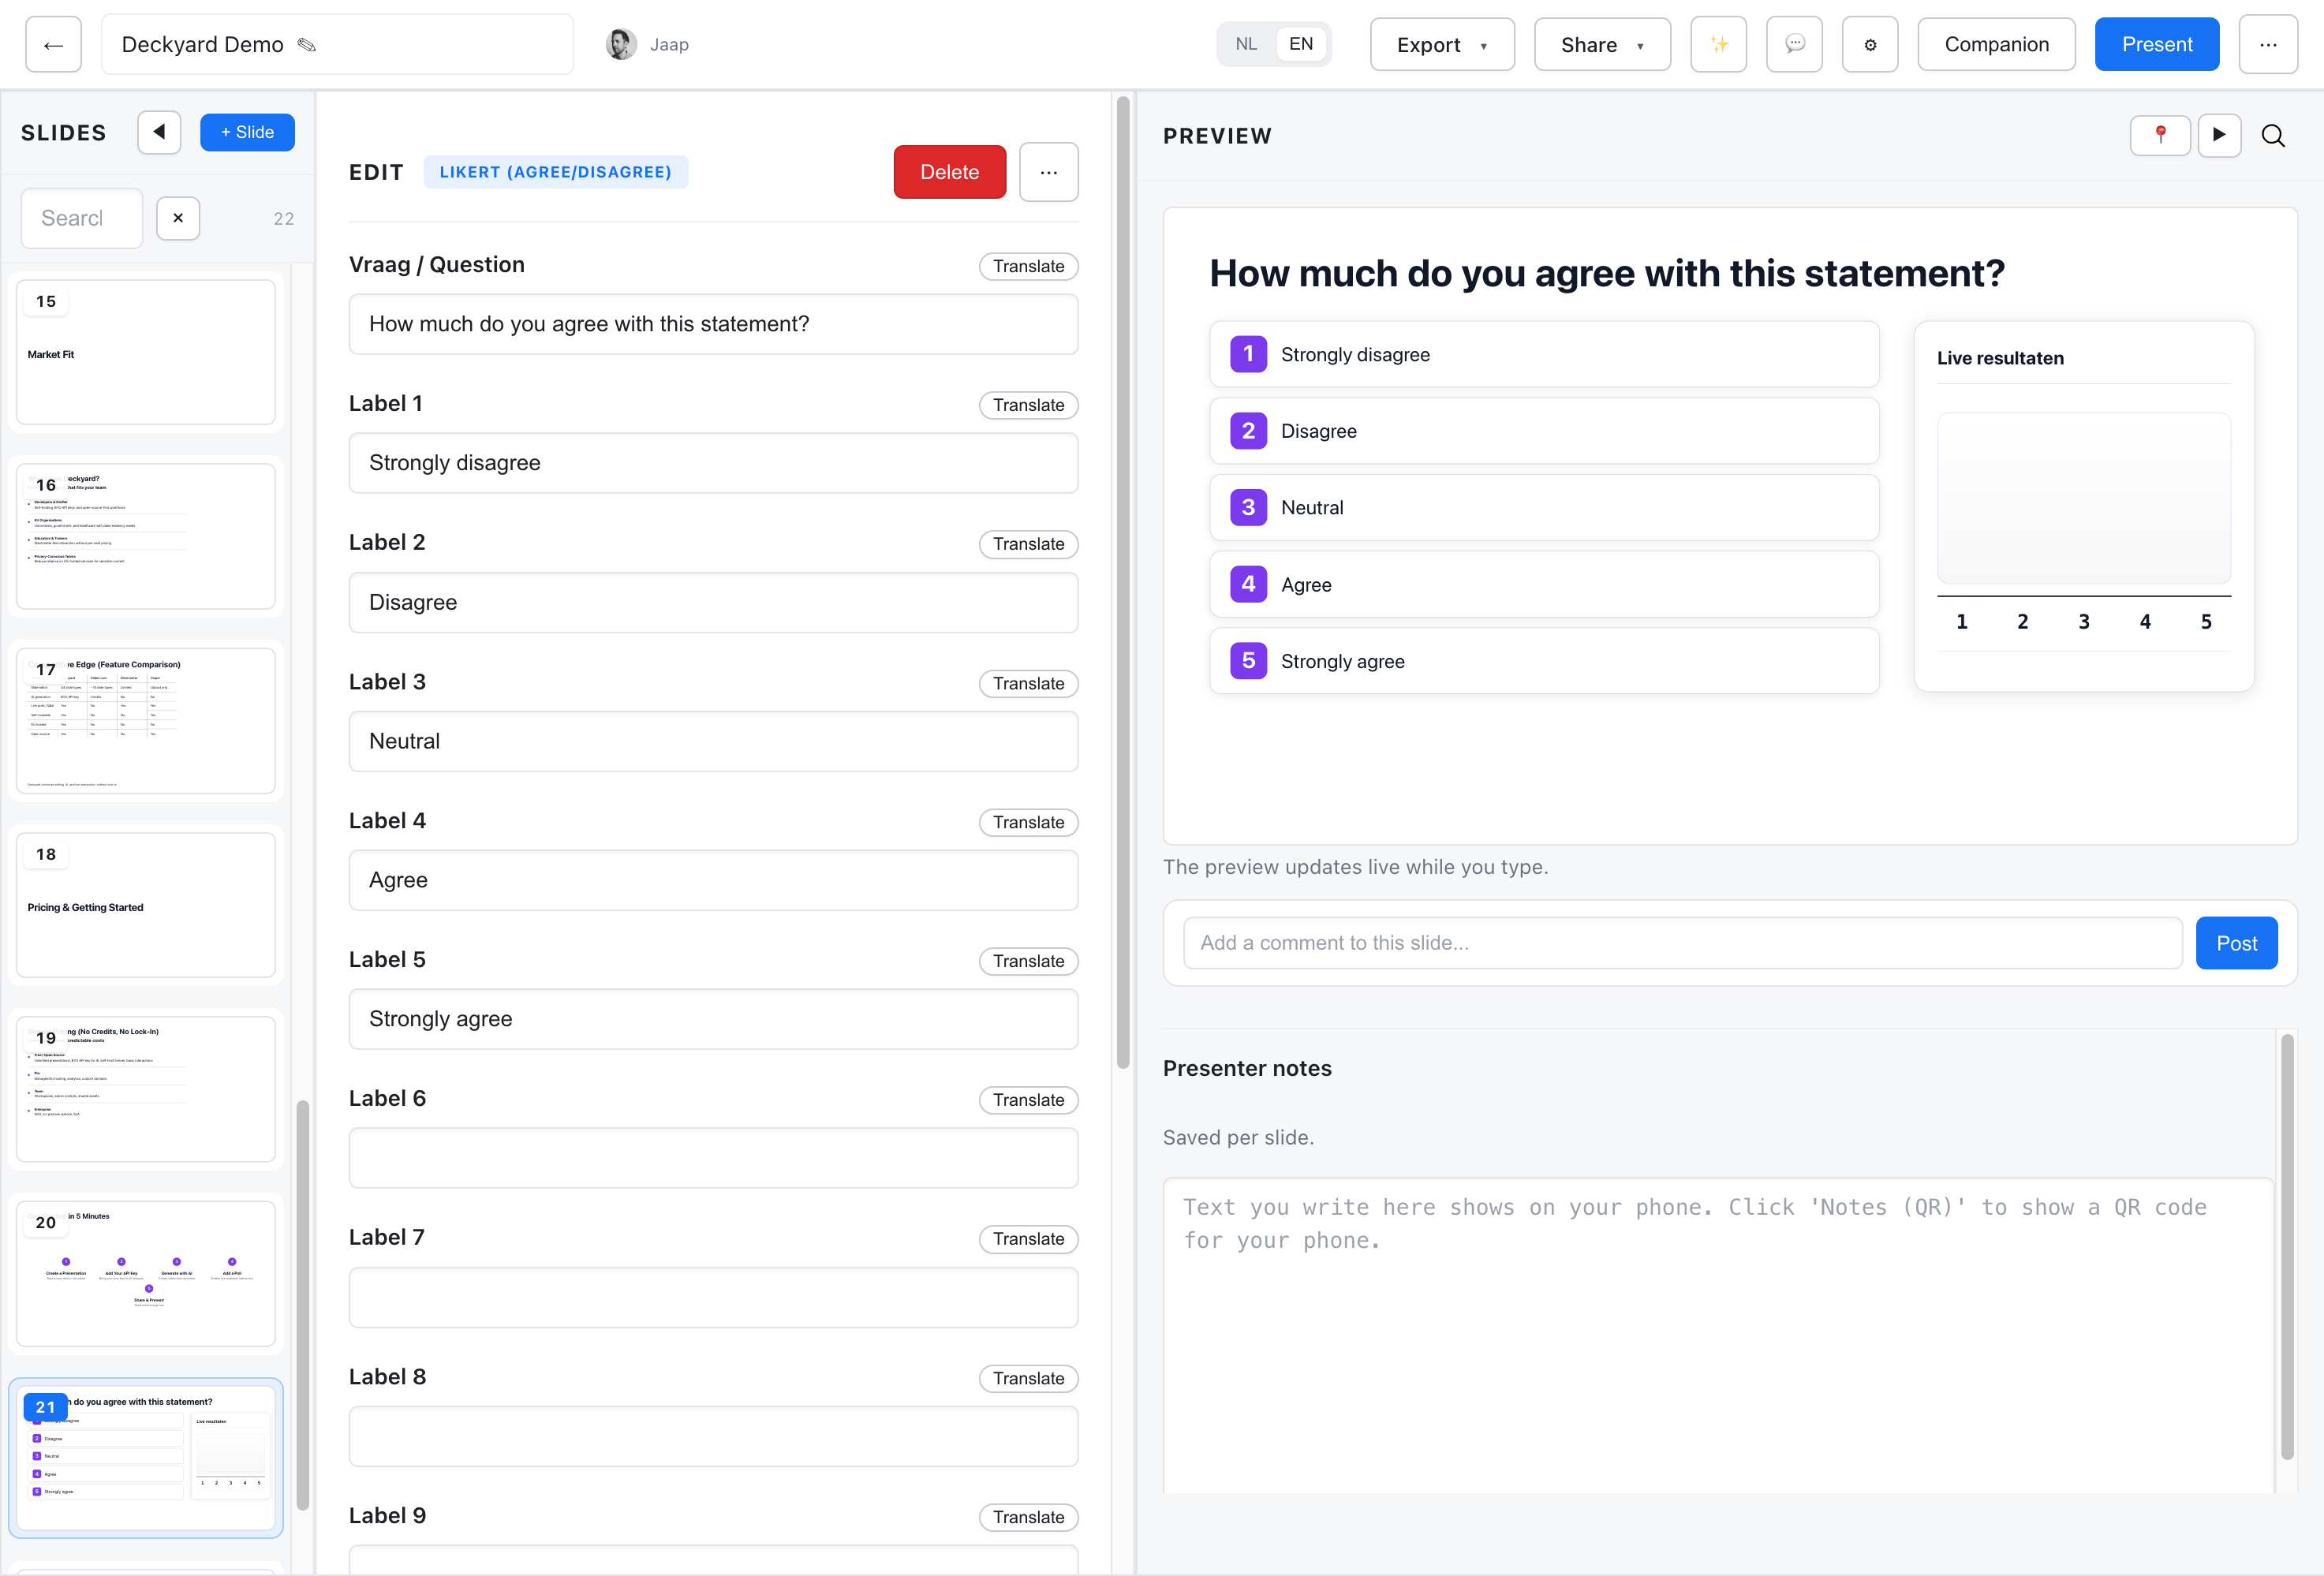Image resolution: width=2324 pixels, height=1576 pixels.
Task: Open the Share dropdown
Action: [1602, 44]
